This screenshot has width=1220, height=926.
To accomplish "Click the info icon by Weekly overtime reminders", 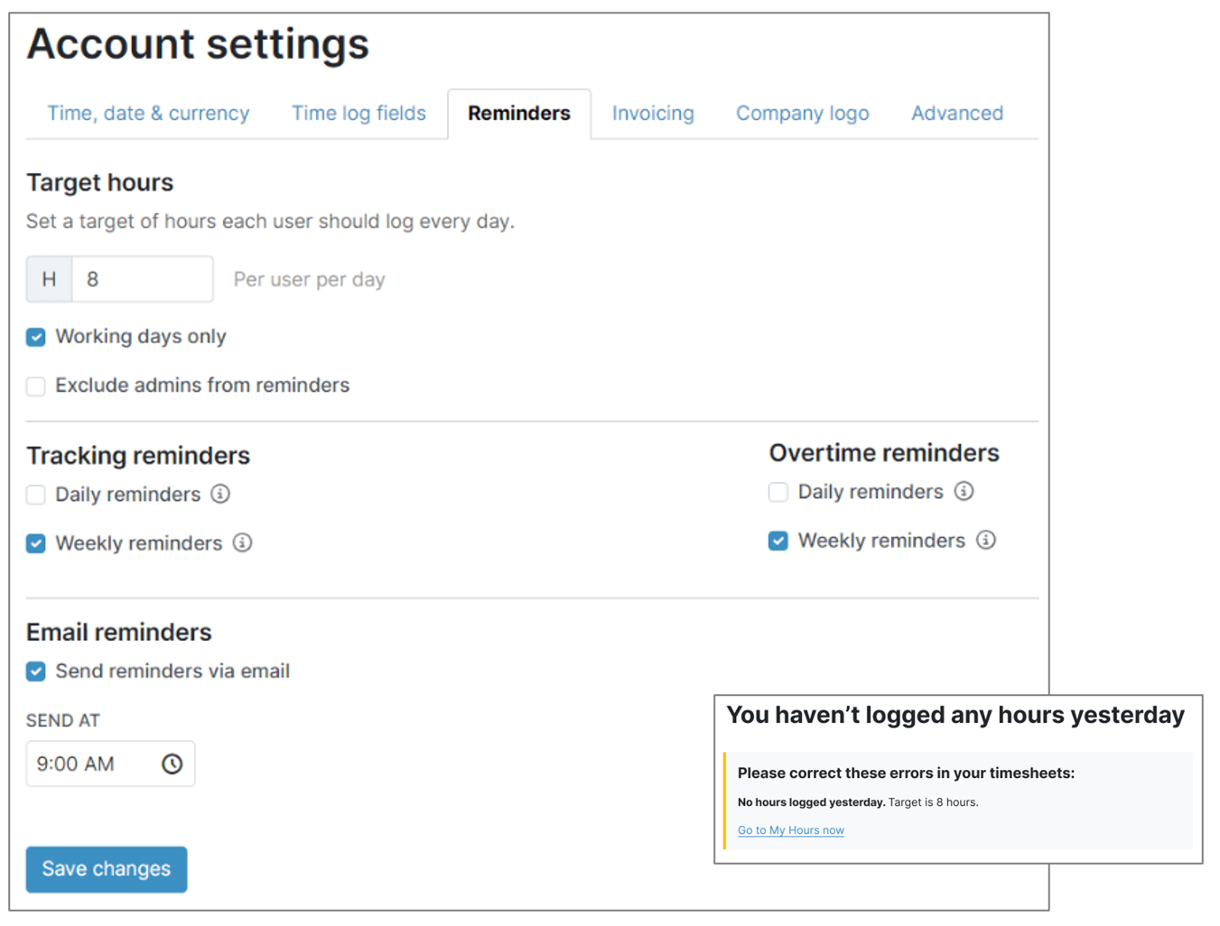I will click(987, 540).
